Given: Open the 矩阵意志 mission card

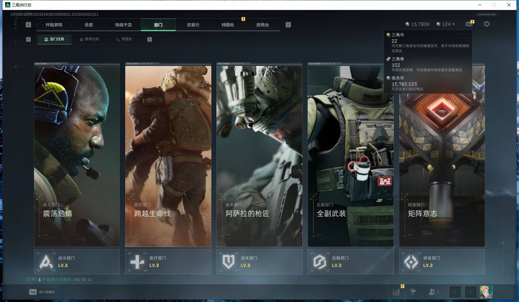Looking at the screenshot, I should tap(442, 167).
